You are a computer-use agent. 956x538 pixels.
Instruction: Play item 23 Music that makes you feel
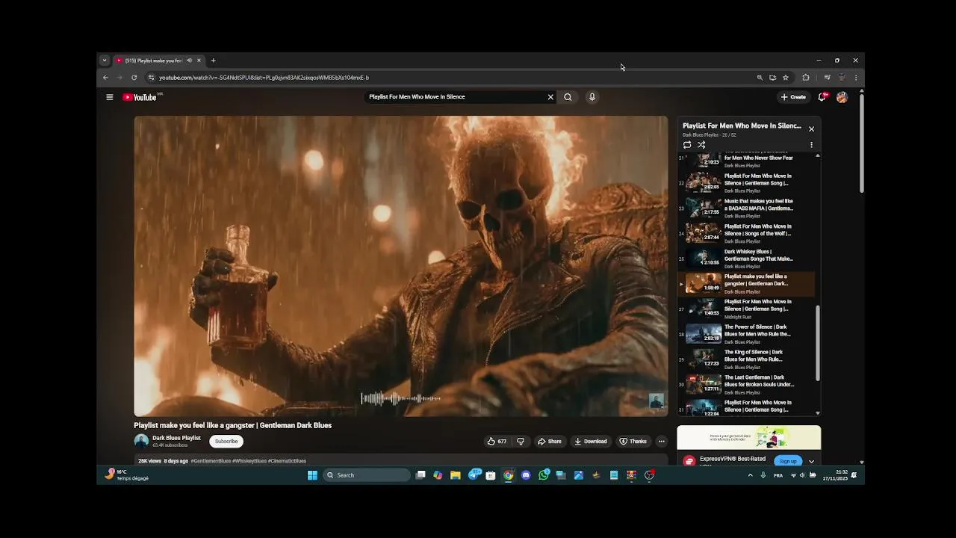tap(747, 208)
